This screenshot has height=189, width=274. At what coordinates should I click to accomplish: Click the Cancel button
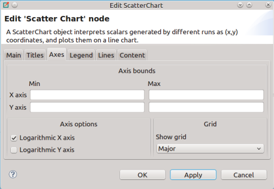(244, 175)
